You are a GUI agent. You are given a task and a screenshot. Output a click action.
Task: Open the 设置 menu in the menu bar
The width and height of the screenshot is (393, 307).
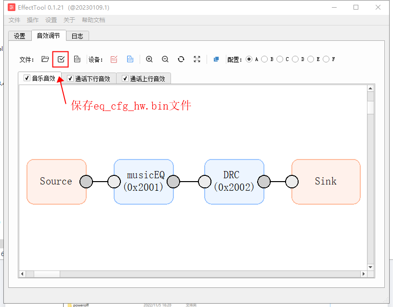[51, 20]
